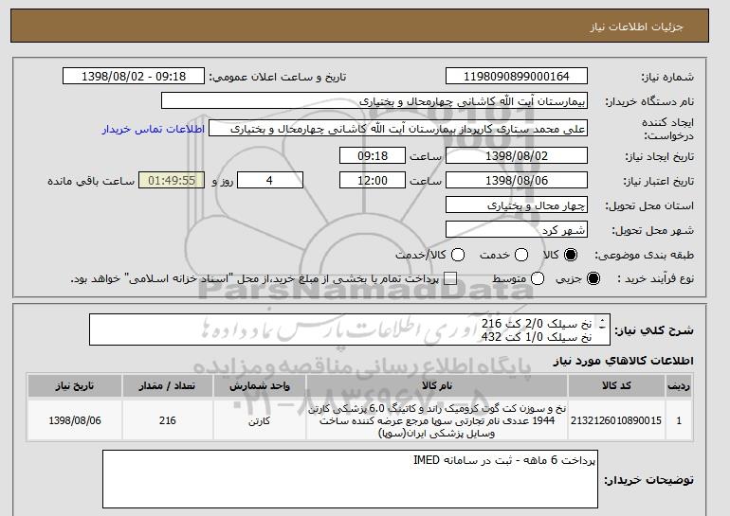Screen dimensions: 730x516
Task: Click the واحد شمارش column header
Action: [x=260, y=386]
